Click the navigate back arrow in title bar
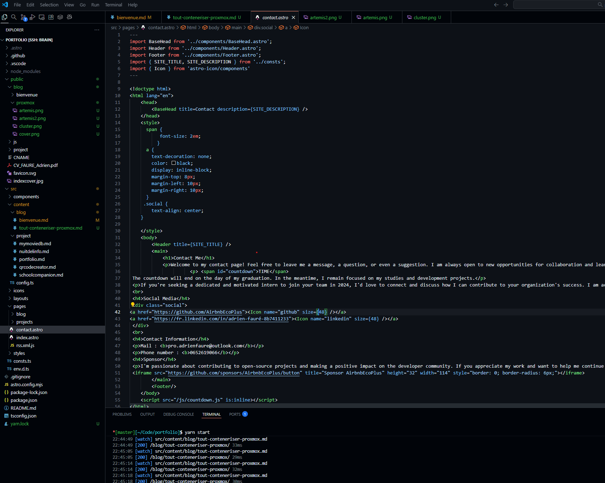Screen dimensions: 605x483 coord(496,5)
